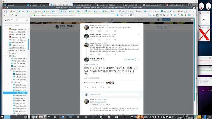Screen dimensions: 212x119
Task: Open KDE application launcher in taskbar
Action: click(x=2, y=117)
